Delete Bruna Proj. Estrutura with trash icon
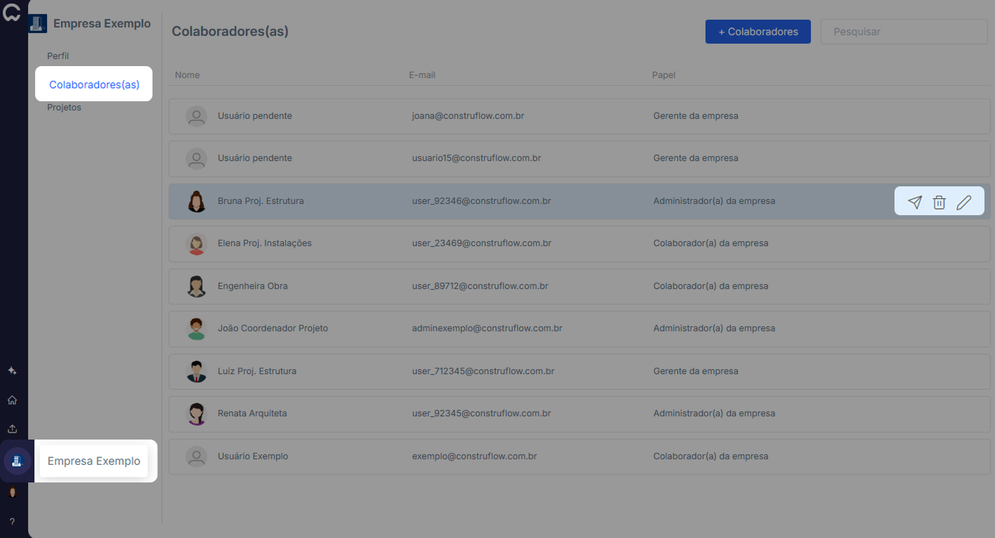The image size is (995, 538). 939,203
